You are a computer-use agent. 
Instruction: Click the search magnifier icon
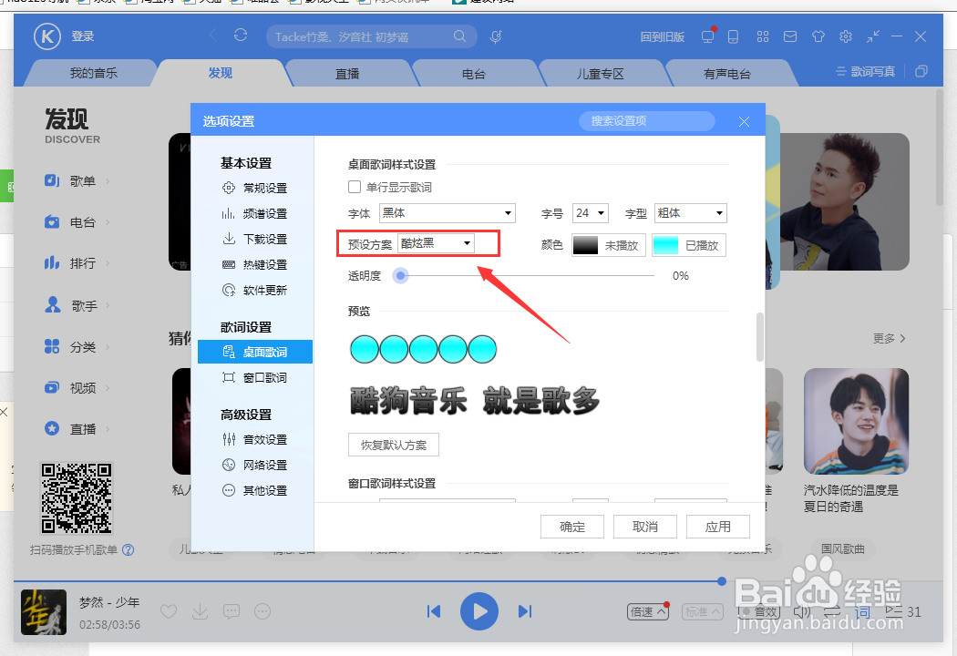[x=459, y=36]
